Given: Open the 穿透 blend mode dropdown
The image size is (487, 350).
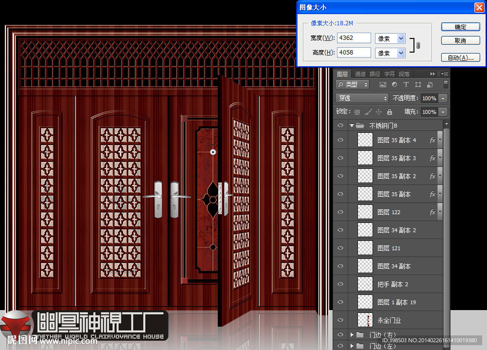Looking at the screenshot, I should pyautogui.click(x=362, y=98).
